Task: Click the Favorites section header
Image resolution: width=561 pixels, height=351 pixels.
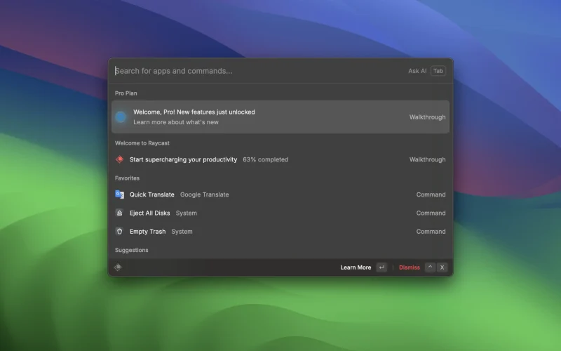Action: tap(127, 178)
